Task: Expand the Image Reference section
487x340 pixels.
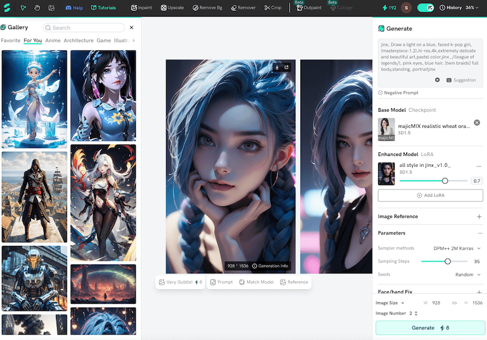Action: tap(479, 217)
